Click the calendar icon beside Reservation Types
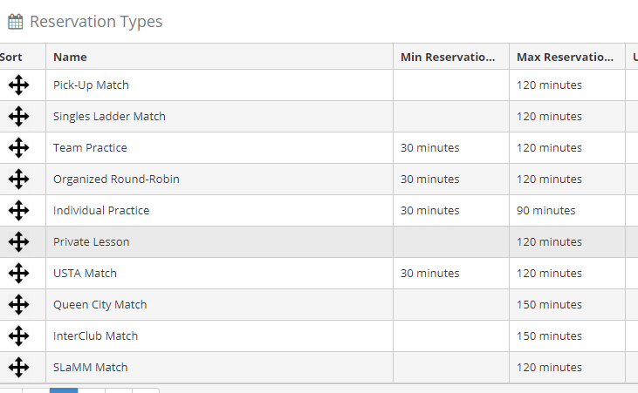 coord(16,22)
